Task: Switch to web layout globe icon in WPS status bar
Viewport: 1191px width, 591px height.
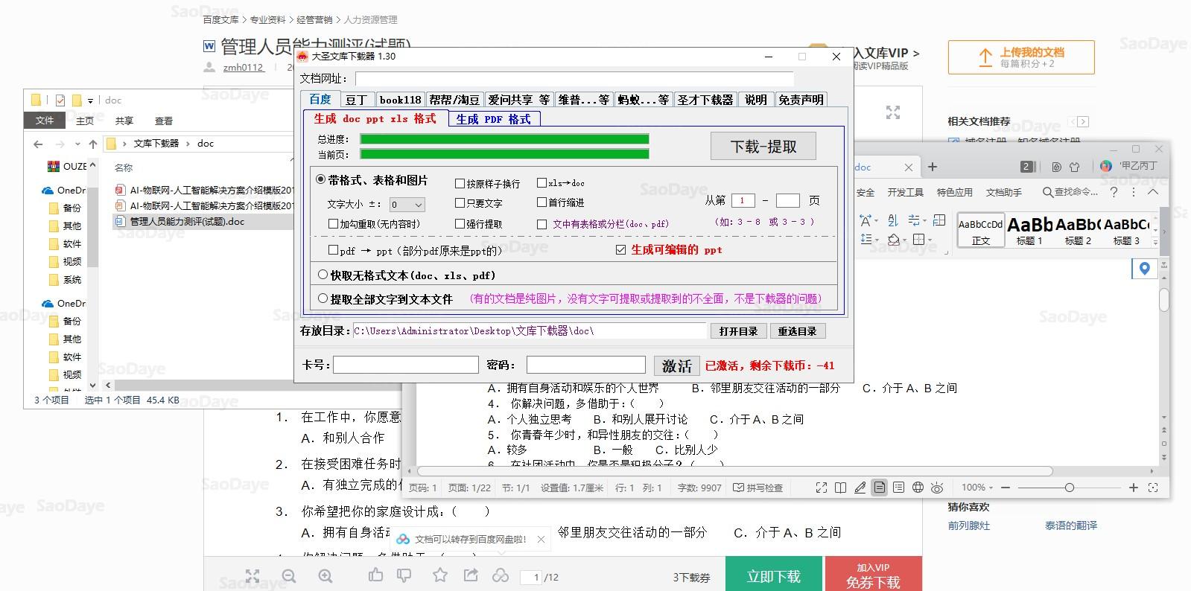Action: [918, 488]
